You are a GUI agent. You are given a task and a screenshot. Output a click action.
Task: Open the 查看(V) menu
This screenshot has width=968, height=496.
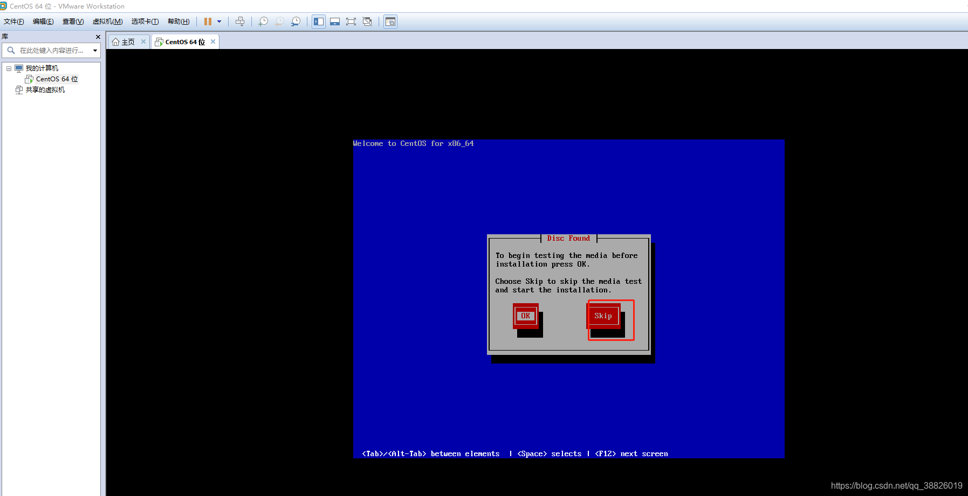pos(73,22)
